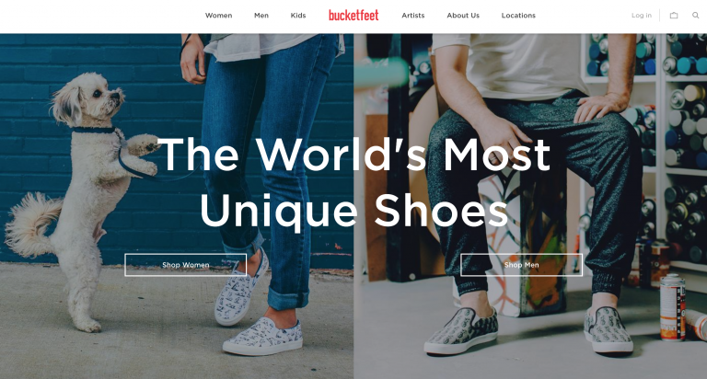The image size is (707, 379).
Task: Click the Shop Women button
Action: (186, 265)
